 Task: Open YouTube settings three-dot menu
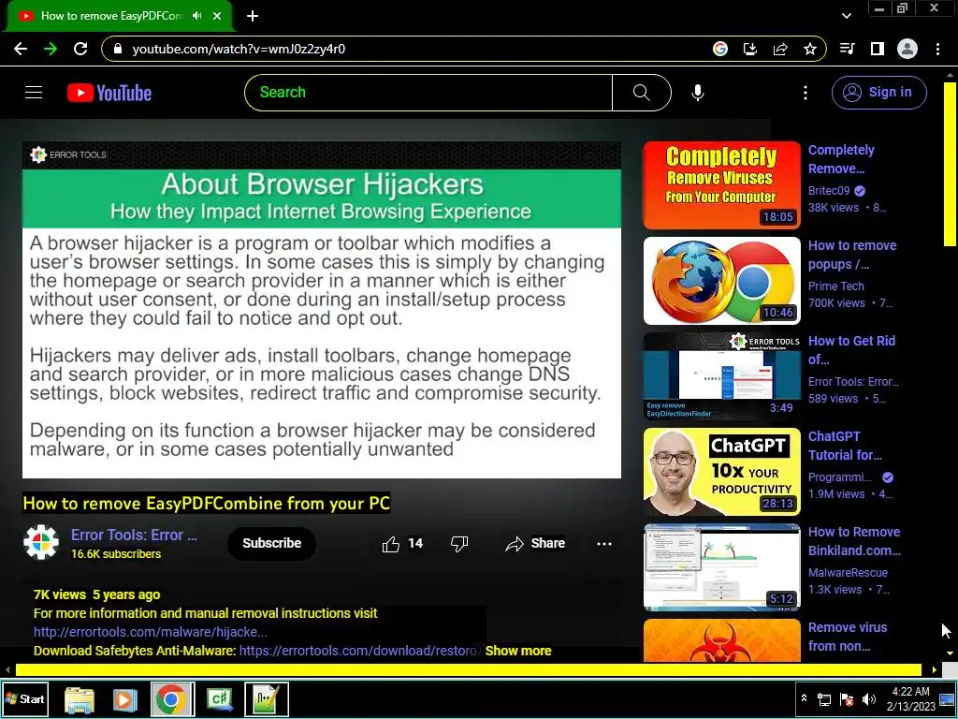click(x=806, y=93)
